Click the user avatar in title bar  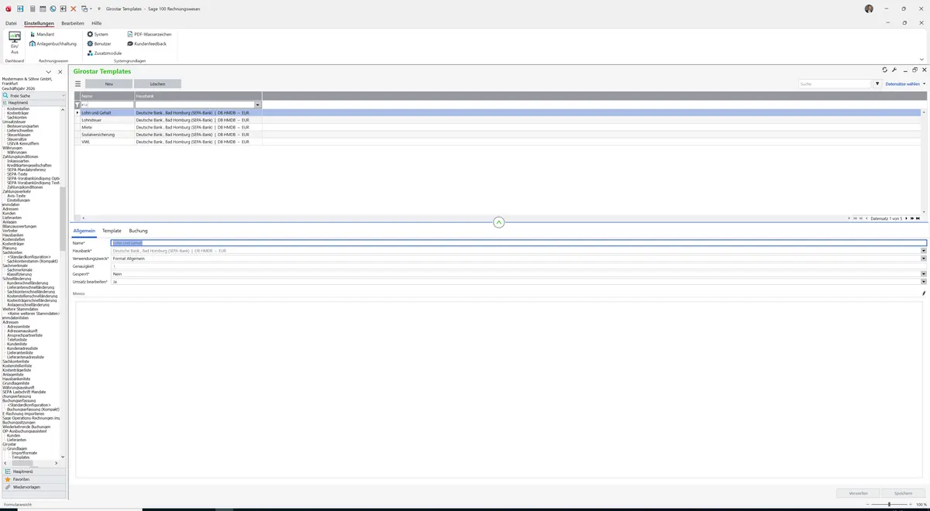[869, 9]
